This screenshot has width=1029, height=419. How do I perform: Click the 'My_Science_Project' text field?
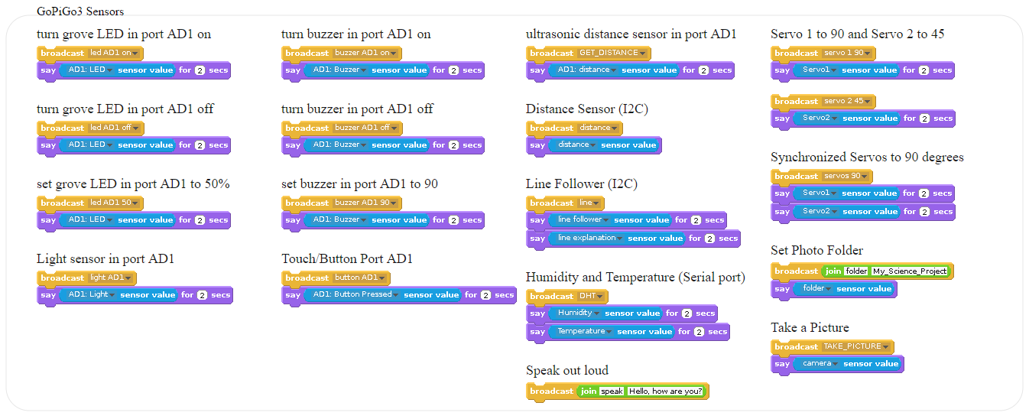910,271
